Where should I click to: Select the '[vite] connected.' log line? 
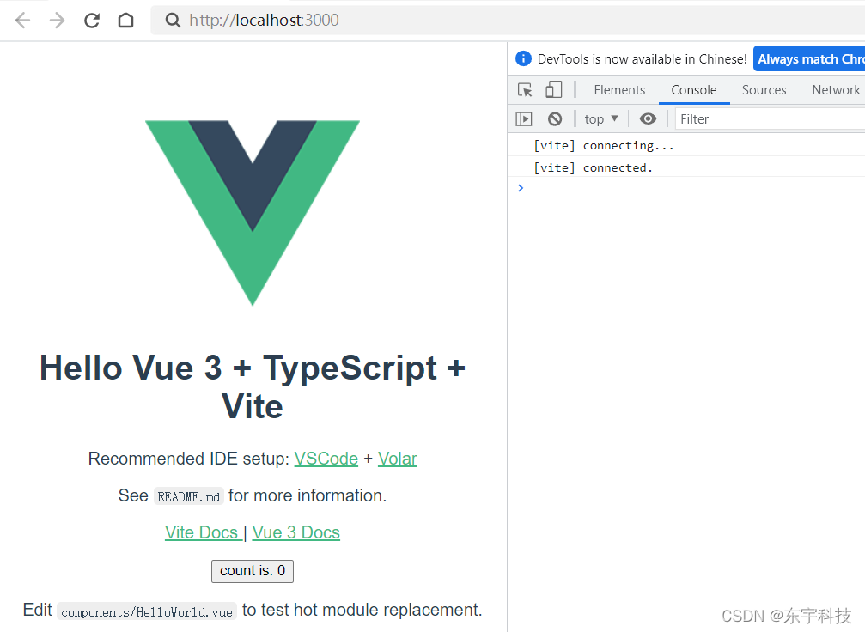(x=686, y=167)
